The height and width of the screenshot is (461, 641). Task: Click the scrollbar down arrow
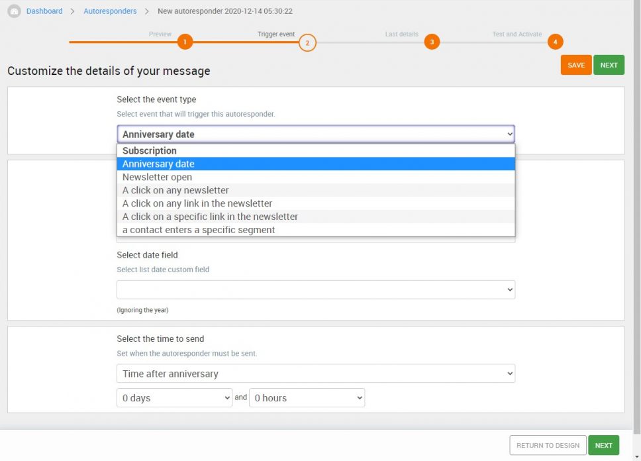tap(636, 457)
